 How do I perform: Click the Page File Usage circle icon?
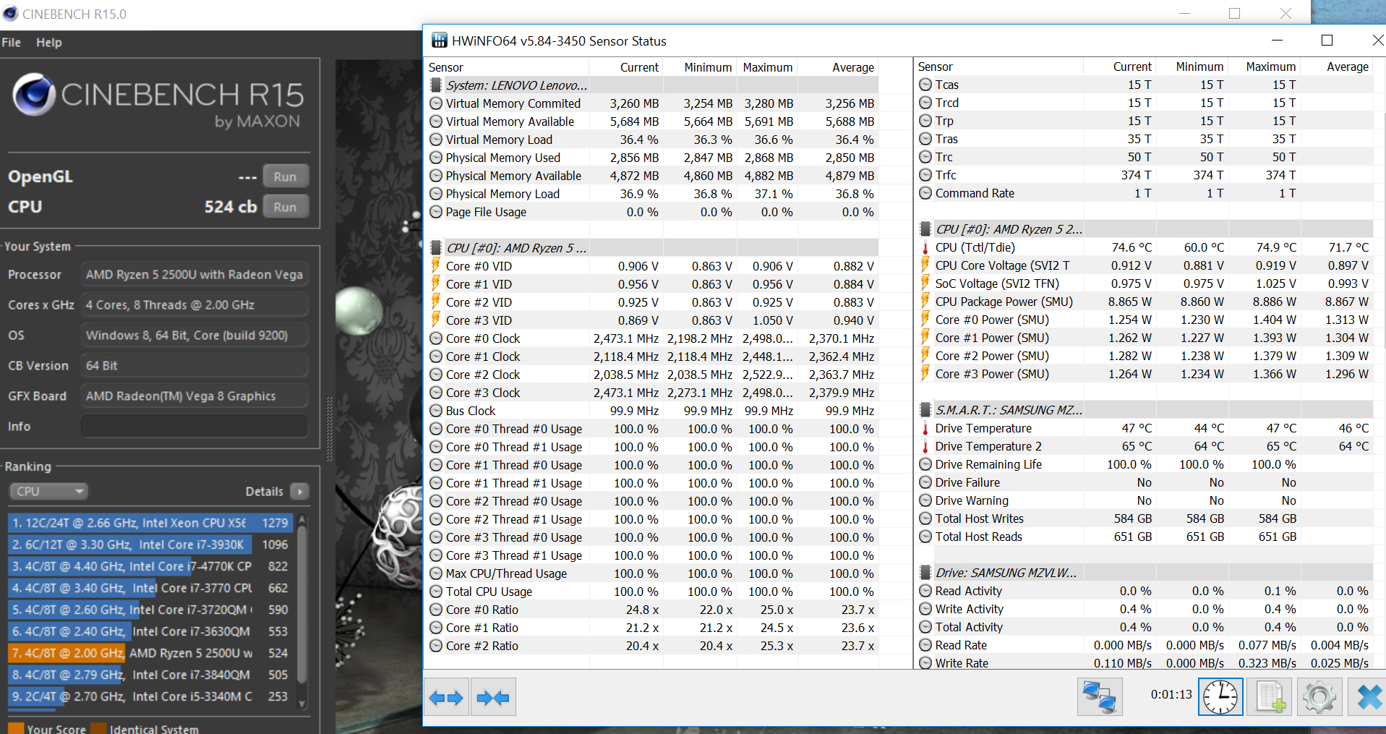tap(435, 212)
